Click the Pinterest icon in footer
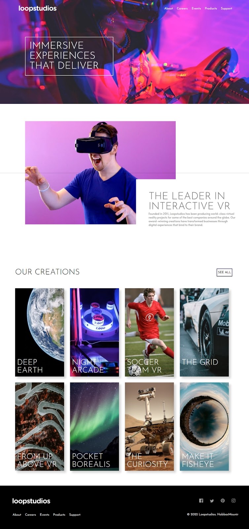This screenshot has height=529, width=249. pyautogui.click(x=223, y=501)
